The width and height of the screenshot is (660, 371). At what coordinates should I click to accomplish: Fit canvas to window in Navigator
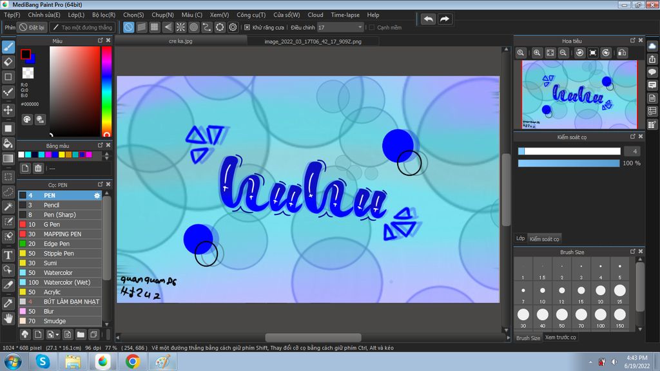point(550,53)
